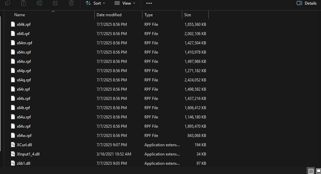Select the x64q.rpf file
The height and width of the screenshot is (174, 321).
click(x=24, y=80)
